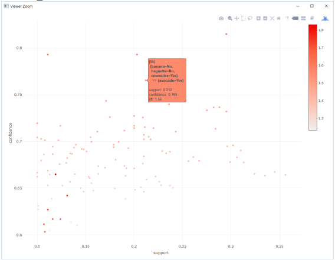This screenshot has width=335, height=260.
Task: Click the Plotly logo icon
Action: click(x=325, y=18)
